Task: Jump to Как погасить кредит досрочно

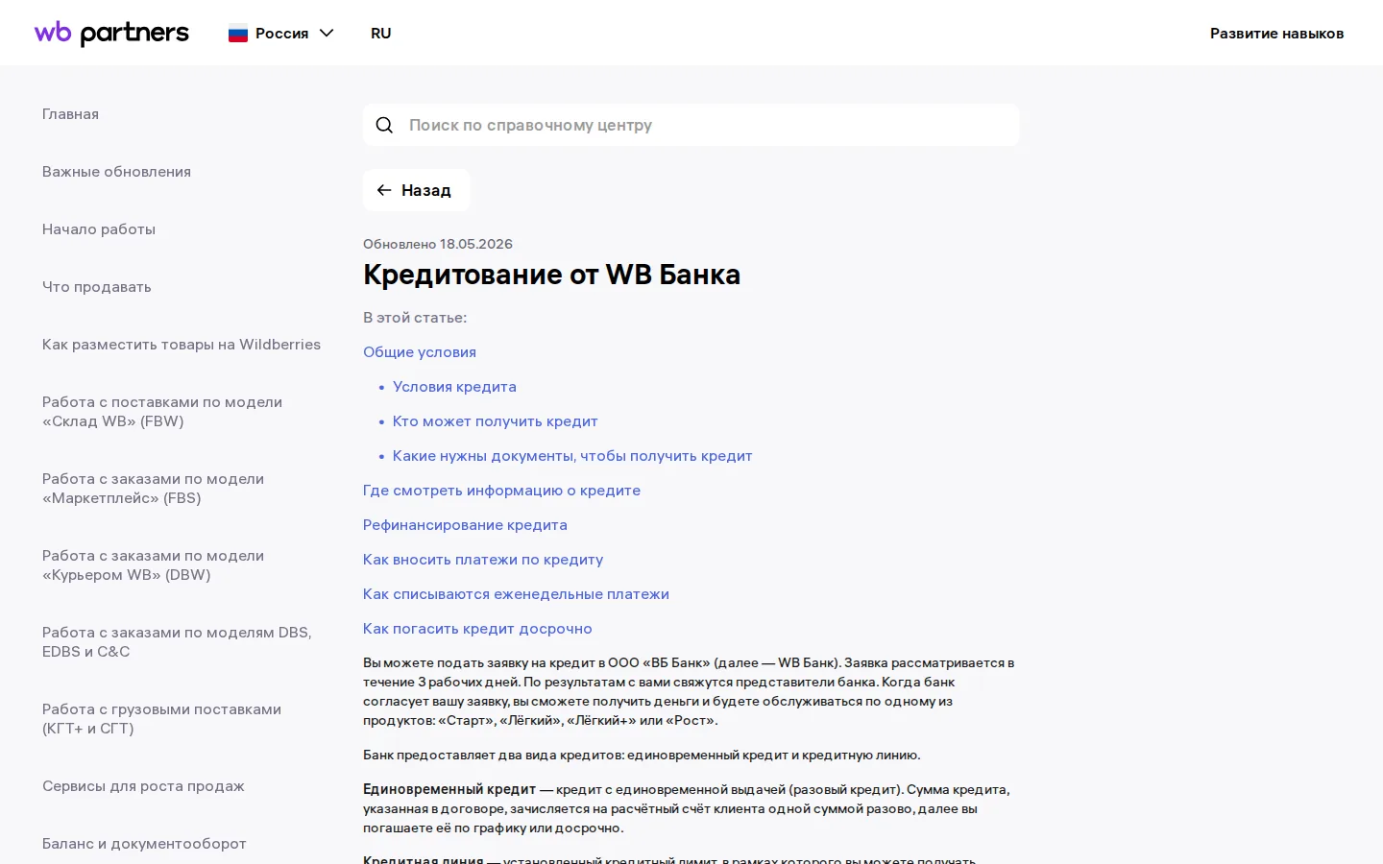Action: pyautogui.click(x=477, y=629)
